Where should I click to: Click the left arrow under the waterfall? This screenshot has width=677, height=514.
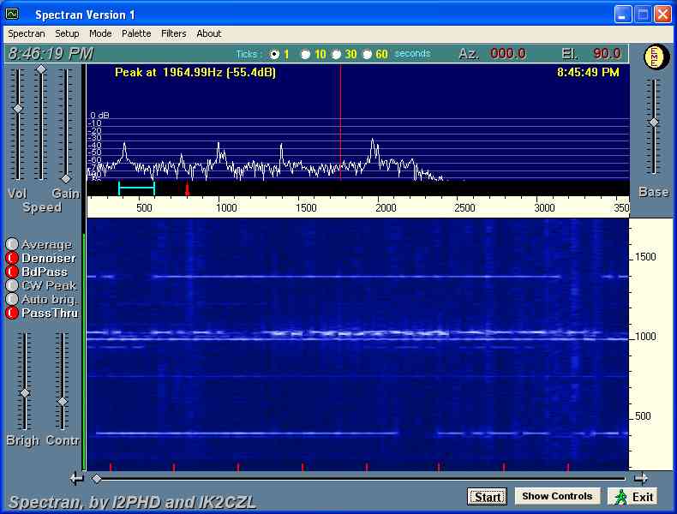(x=77, y=478)
